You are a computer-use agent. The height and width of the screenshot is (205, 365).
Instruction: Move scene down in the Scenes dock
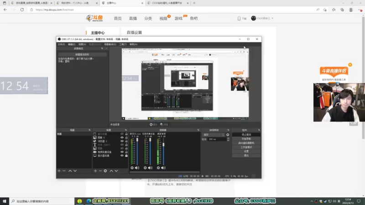(x=75, y=171)
